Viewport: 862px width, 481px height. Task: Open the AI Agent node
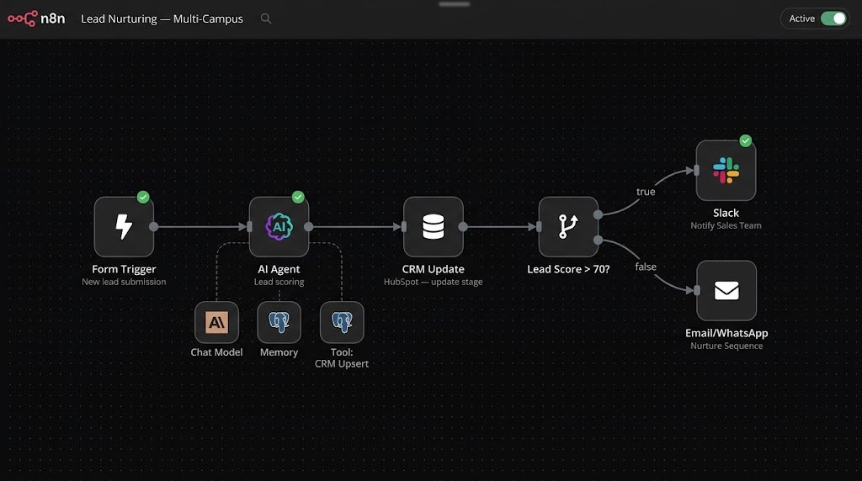(279, 227)
